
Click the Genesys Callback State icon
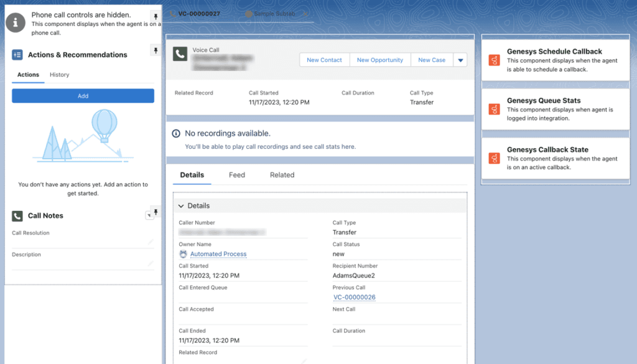pyautogui.click(x=495, y=157)
